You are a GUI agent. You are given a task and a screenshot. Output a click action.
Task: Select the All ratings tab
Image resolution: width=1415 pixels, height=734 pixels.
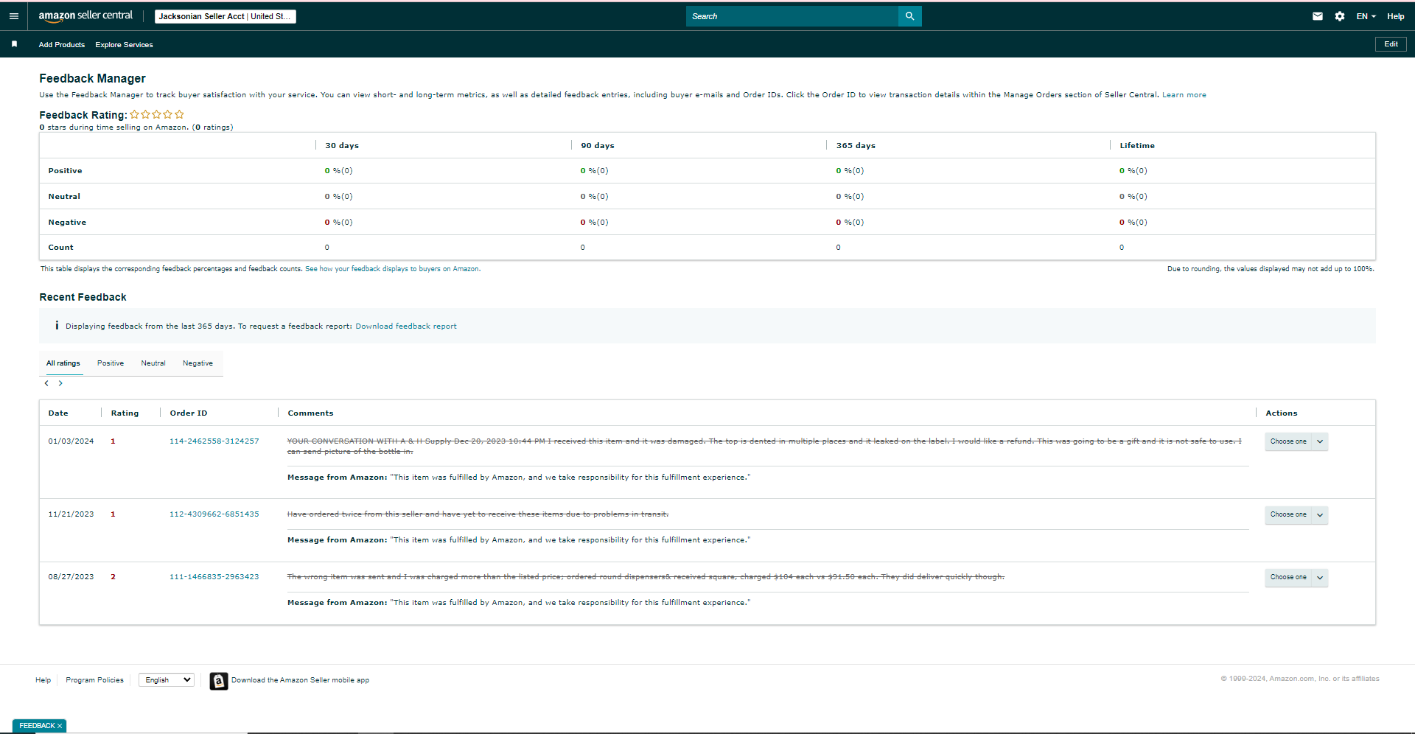tap(63, 363)
